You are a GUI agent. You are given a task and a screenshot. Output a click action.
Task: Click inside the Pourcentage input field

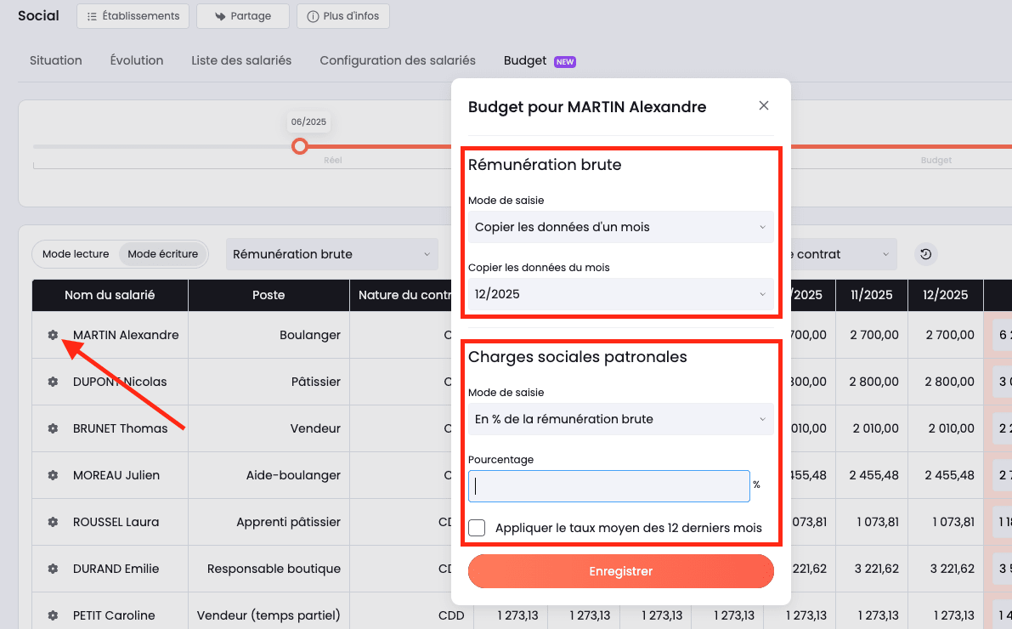(x=608, y=485)
